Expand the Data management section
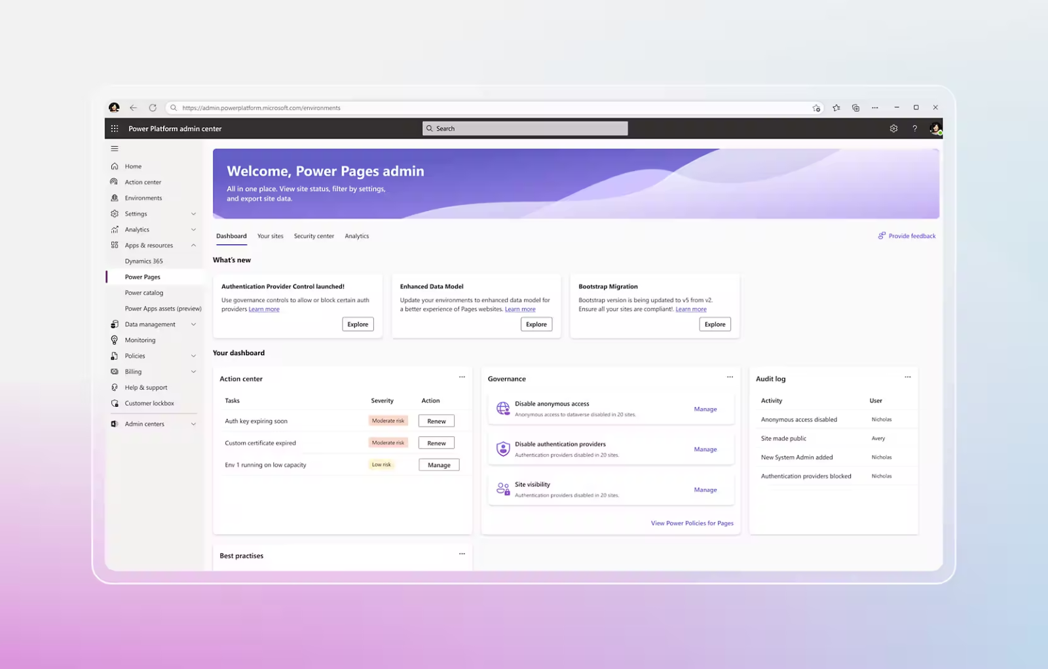 coord(193,324)
